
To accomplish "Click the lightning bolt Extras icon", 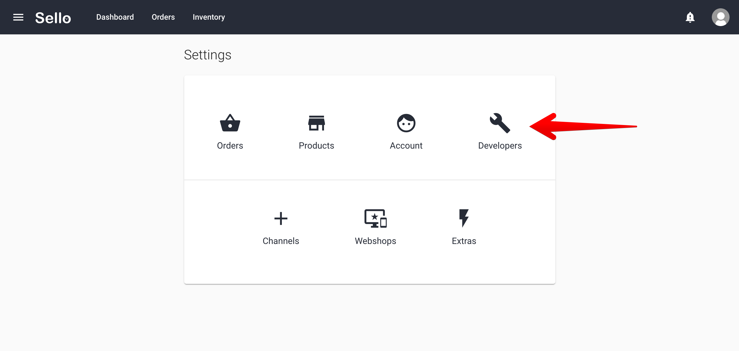I will click(x=464, y=218).
